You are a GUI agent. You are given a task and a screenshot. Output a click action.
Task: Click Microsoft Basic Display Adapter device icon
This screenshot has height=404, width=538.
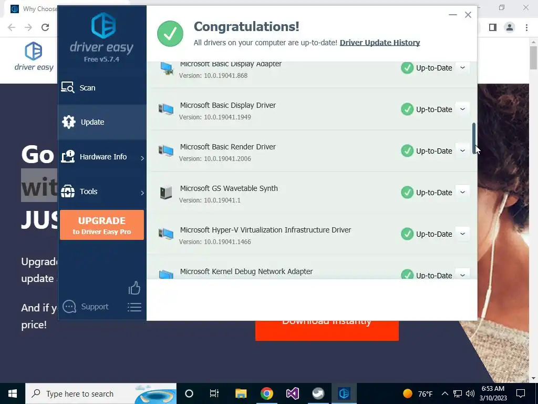pos(167,69)
